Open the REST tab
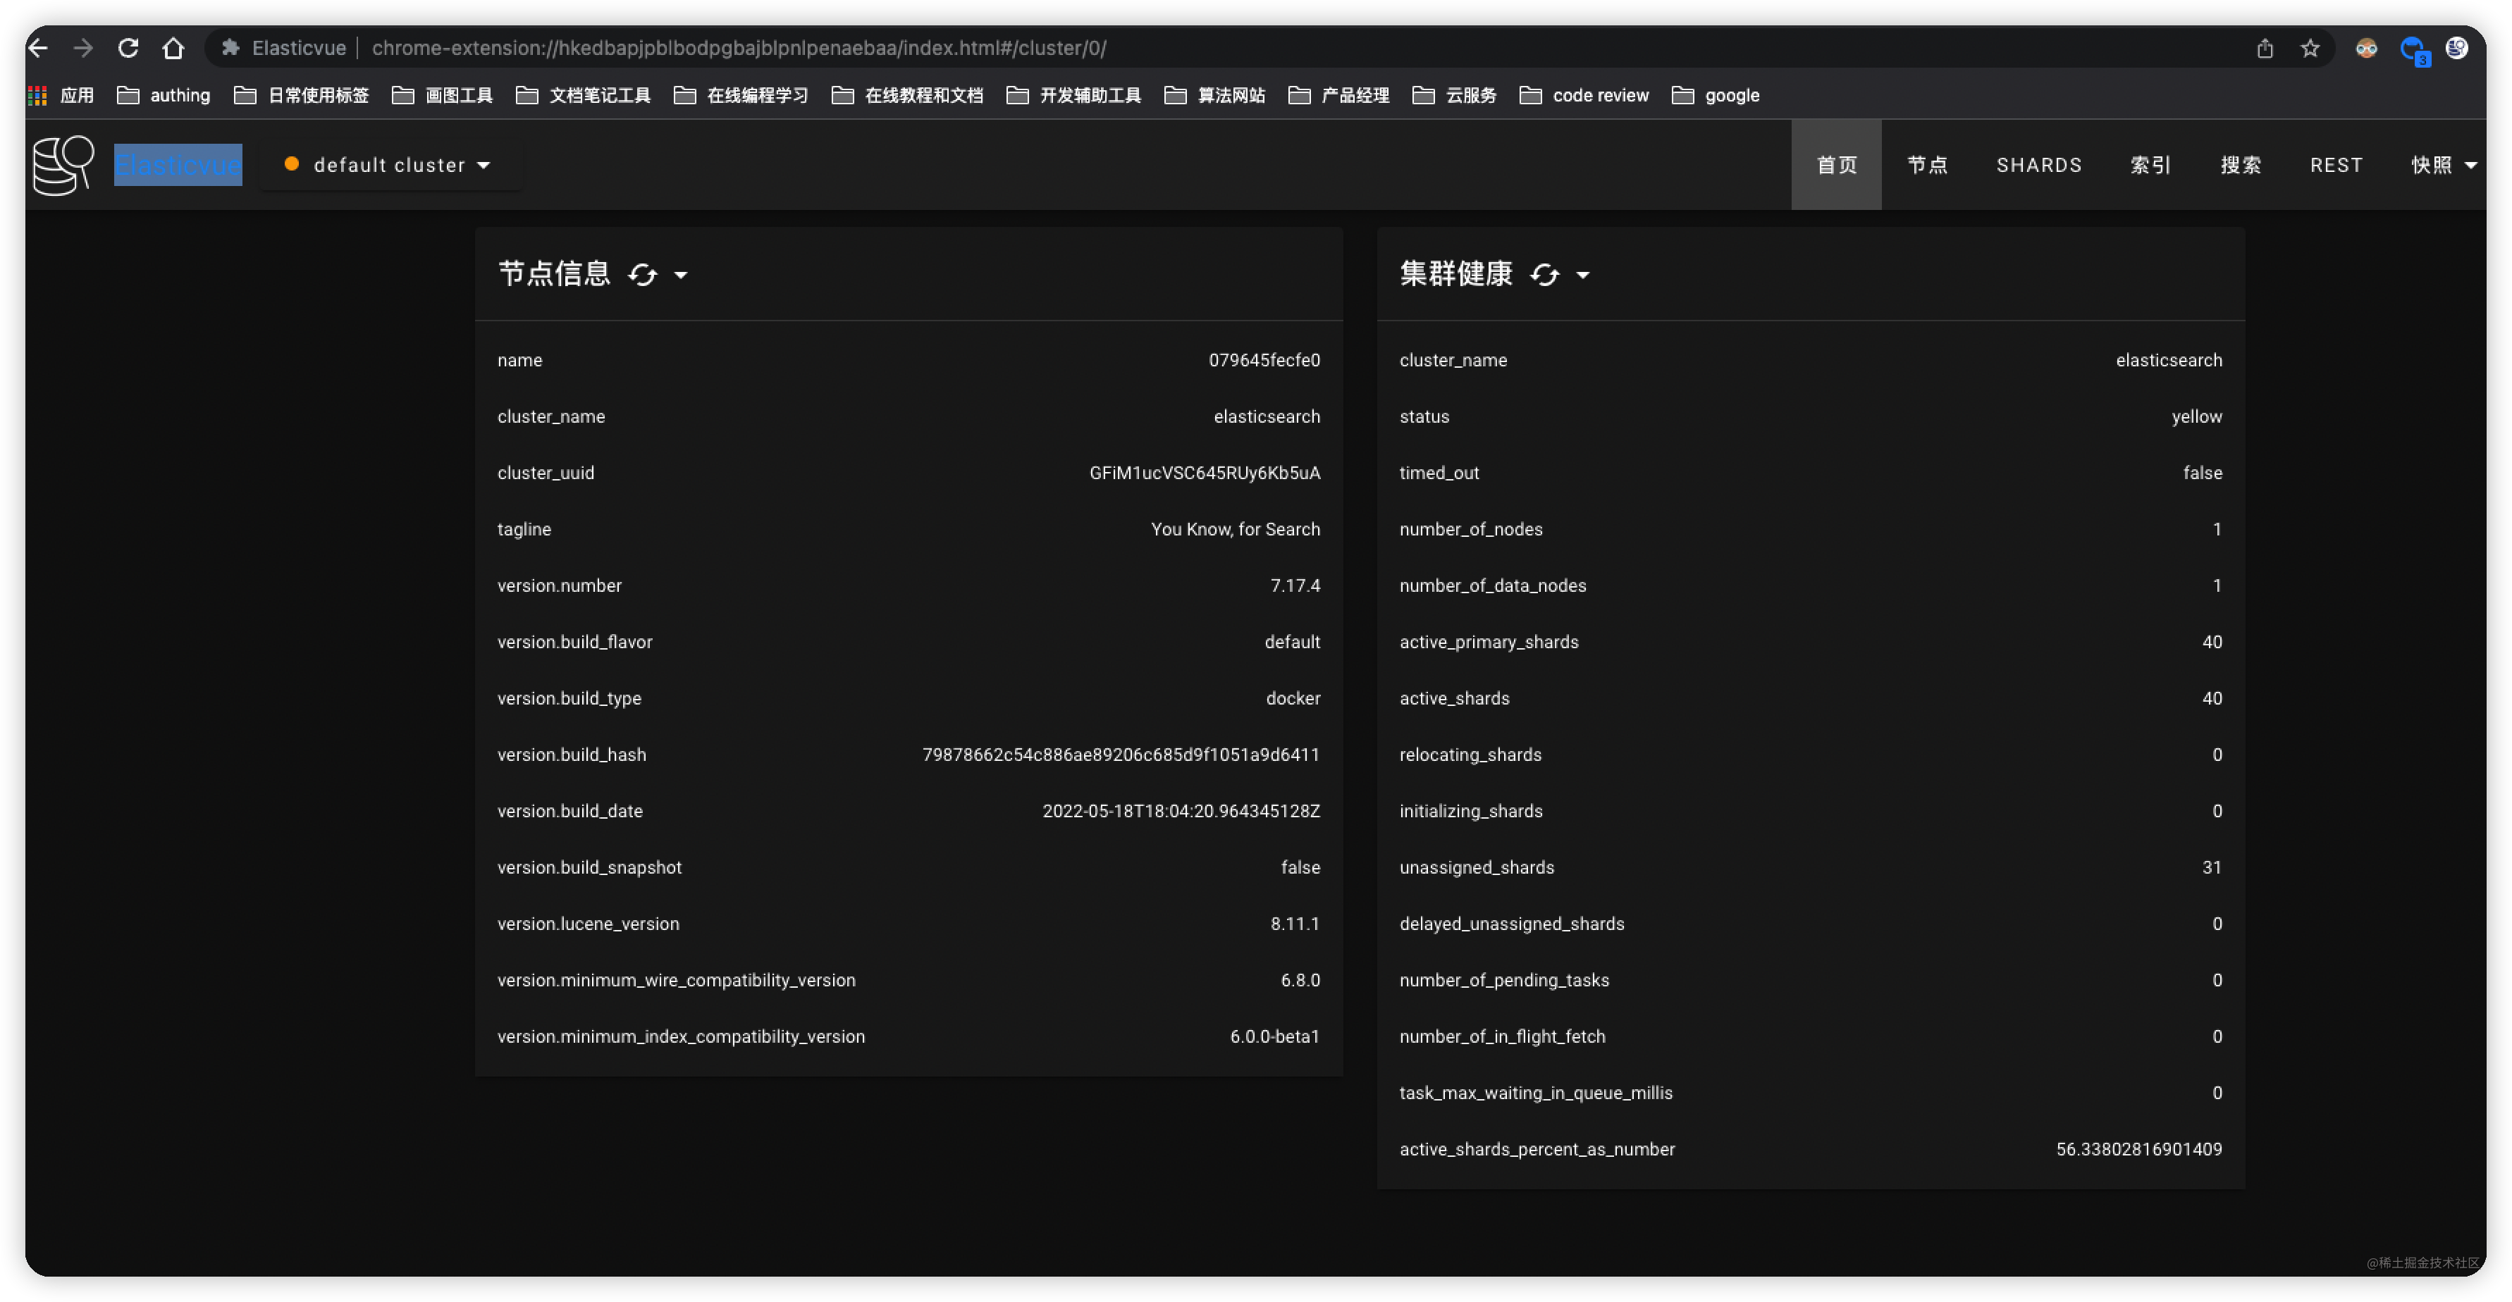This screenshot has width=2512, height=1302. click(x=2336, y=165)
